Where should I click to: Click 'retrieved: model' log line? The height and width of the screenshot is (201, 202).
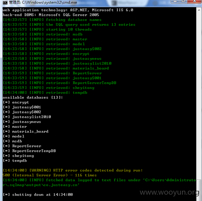[x=44, y=44]
